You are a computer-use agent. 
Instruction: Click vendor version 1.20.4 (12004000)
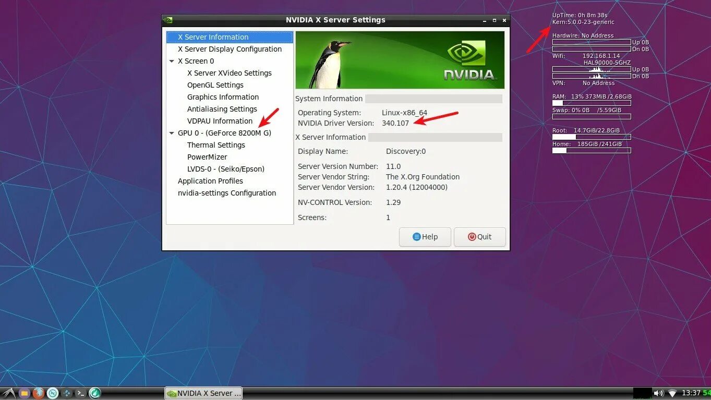tap(417, 187)
